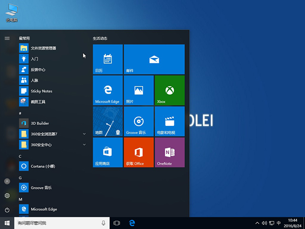Open the 日历 calendar tile

[x=108, y=59]
